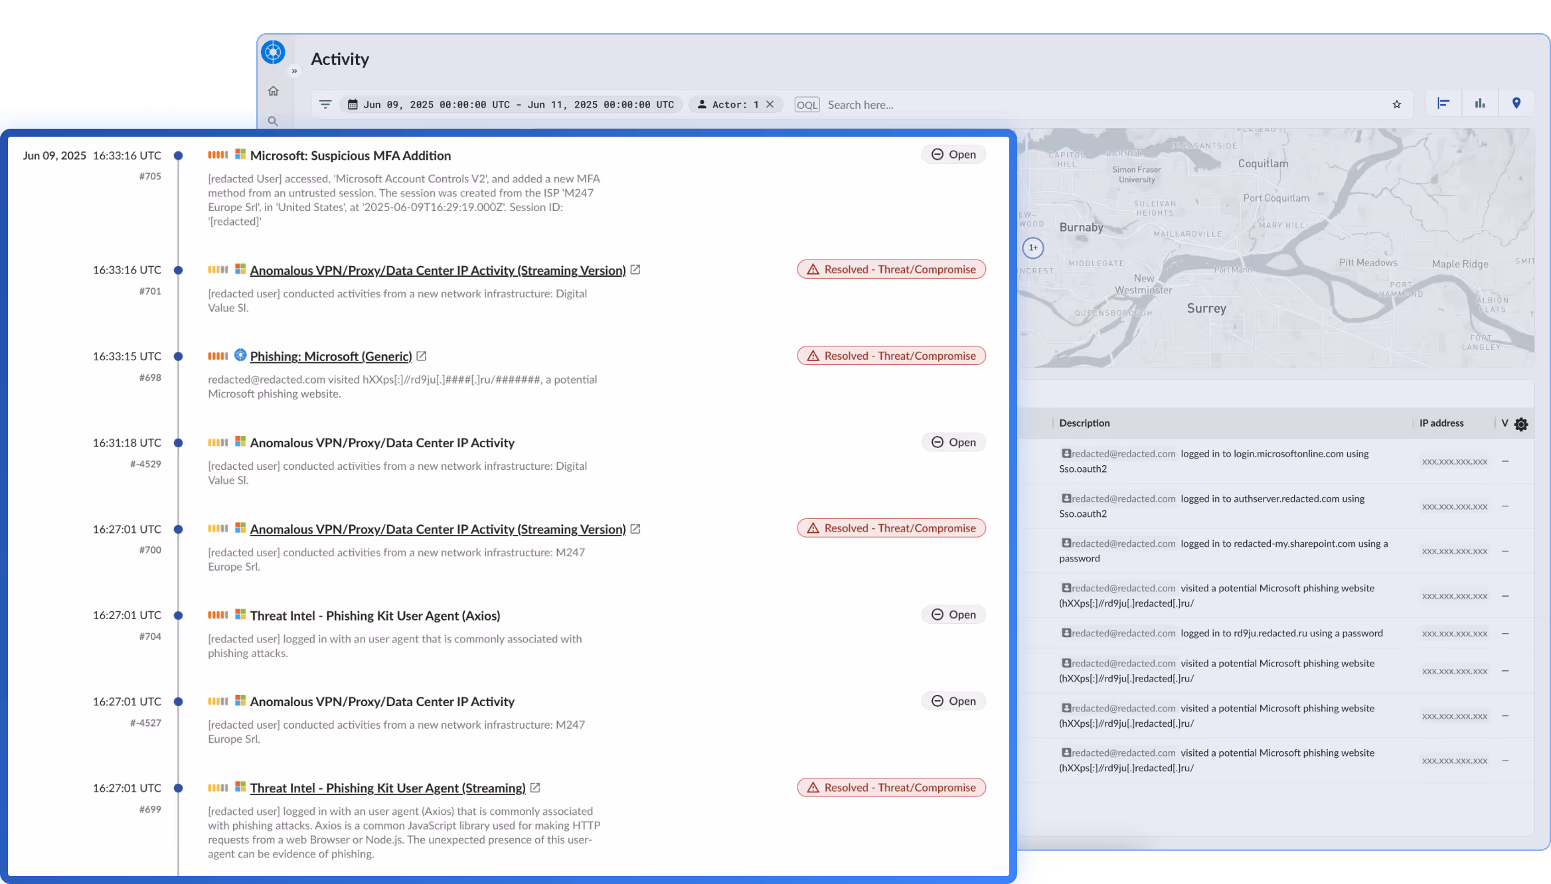Open Resolved status badge for alert #699
The width and height of the screenshot is (1551, 884).
click(891, 787)
